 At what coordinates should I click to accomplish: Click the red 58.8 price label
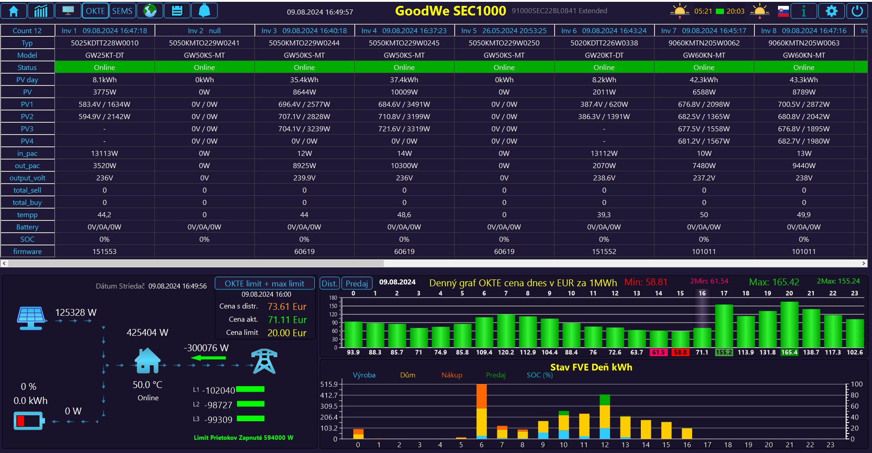[x=680, y=352]
